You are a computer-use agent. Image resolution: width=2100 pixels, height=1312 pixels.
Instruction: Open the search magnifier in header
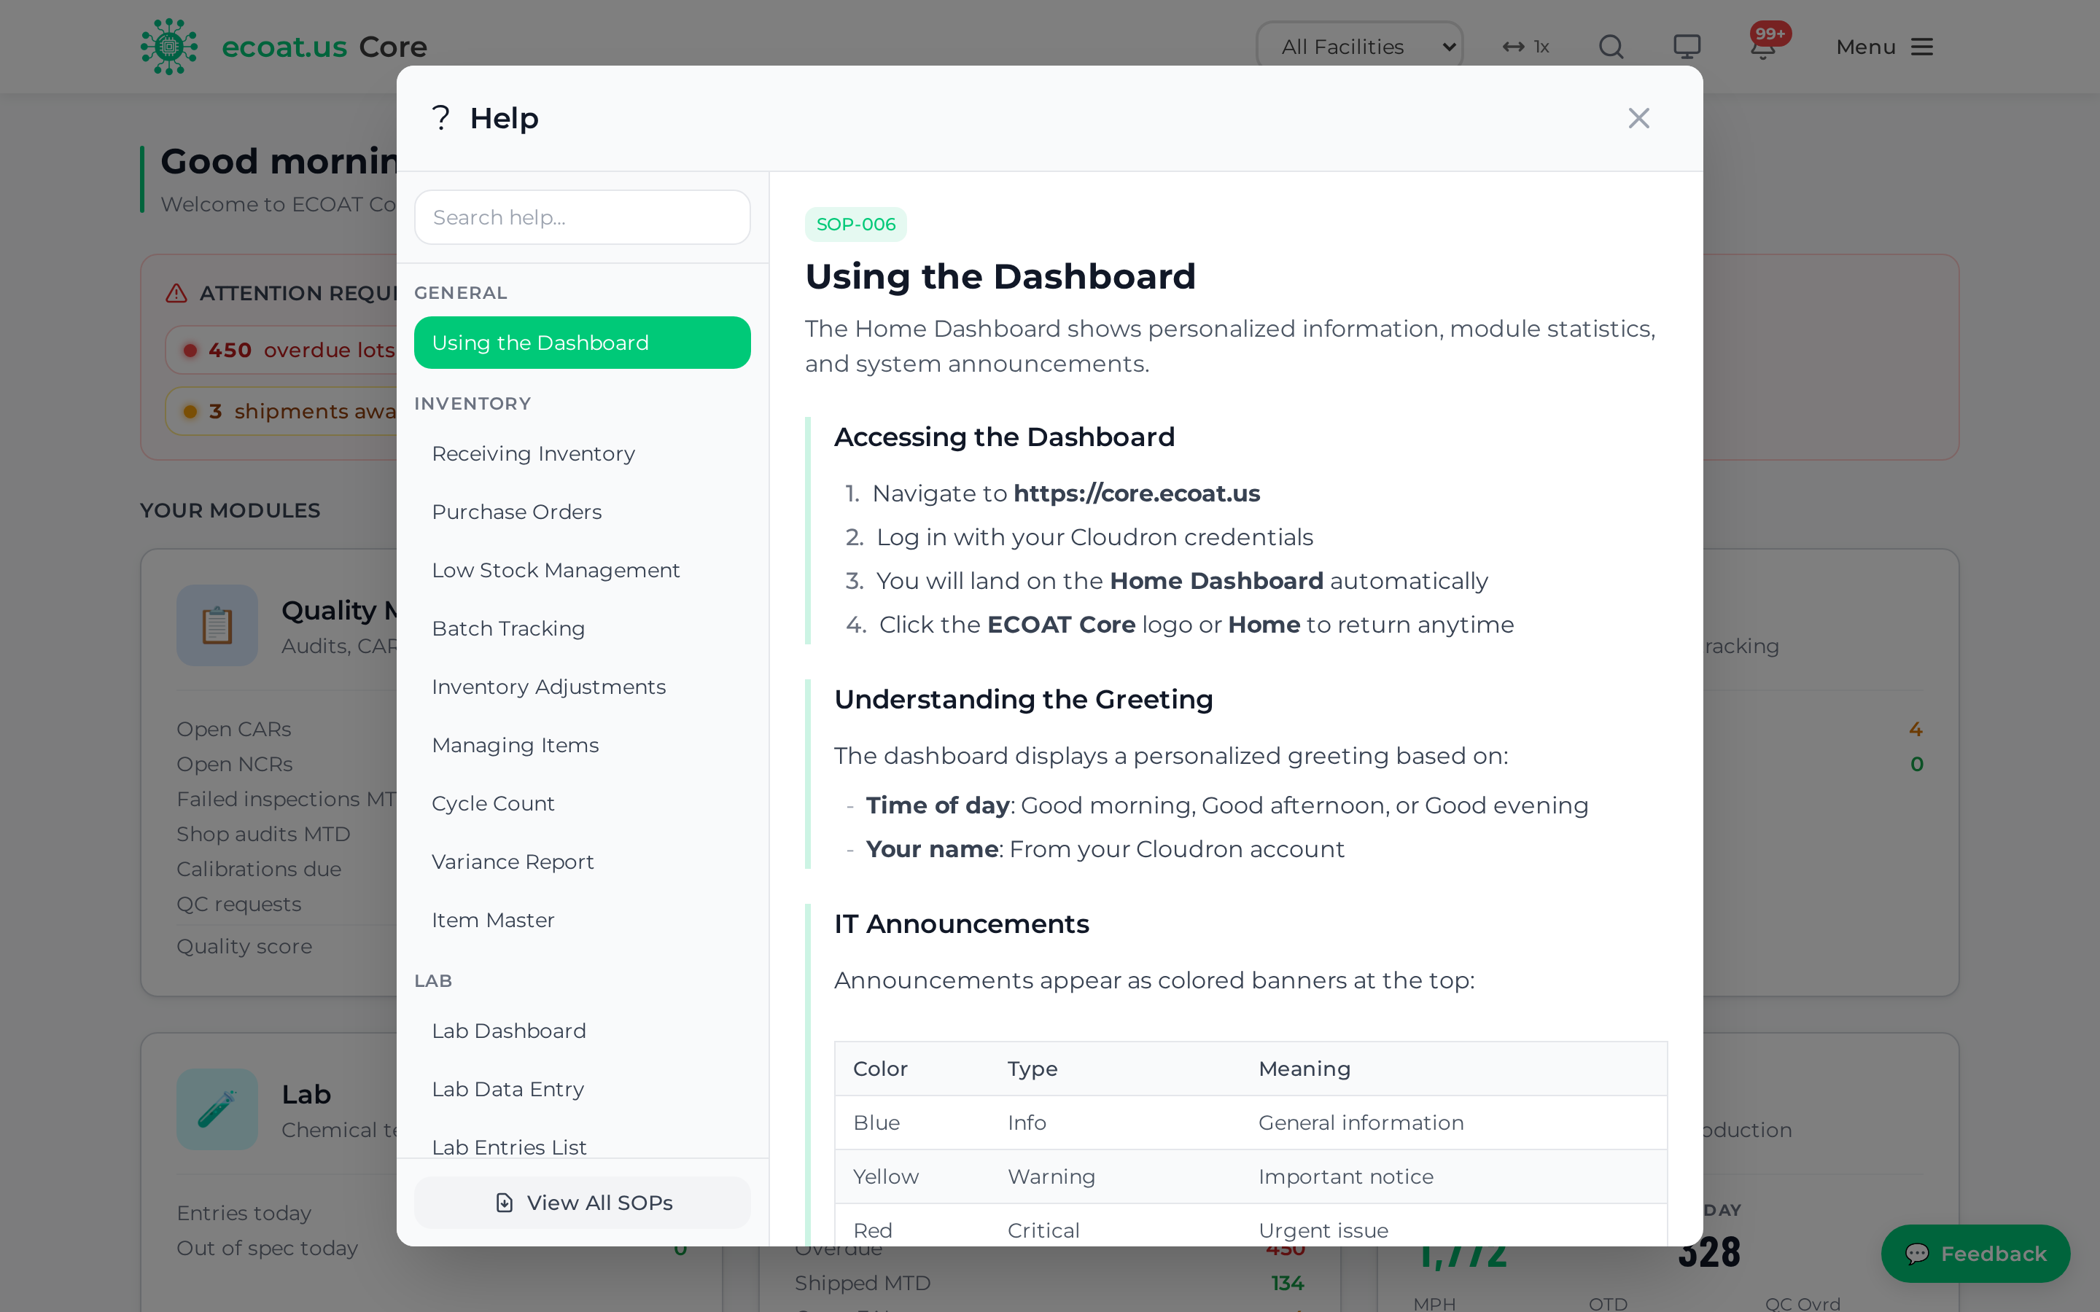click(1611, 47)
